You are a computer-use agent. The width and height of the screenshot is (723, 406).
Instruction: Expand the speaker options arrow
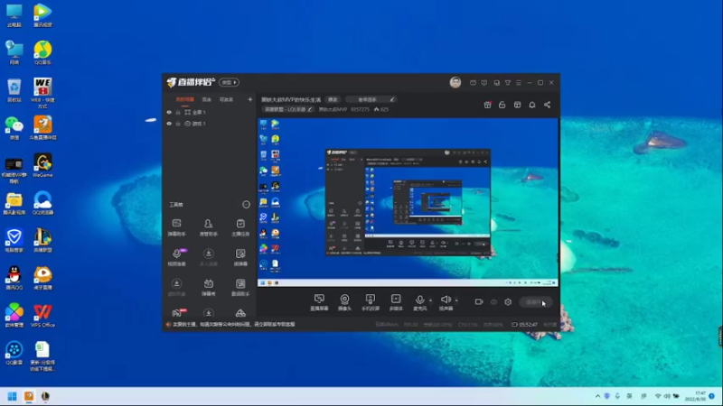coord(456,300)
